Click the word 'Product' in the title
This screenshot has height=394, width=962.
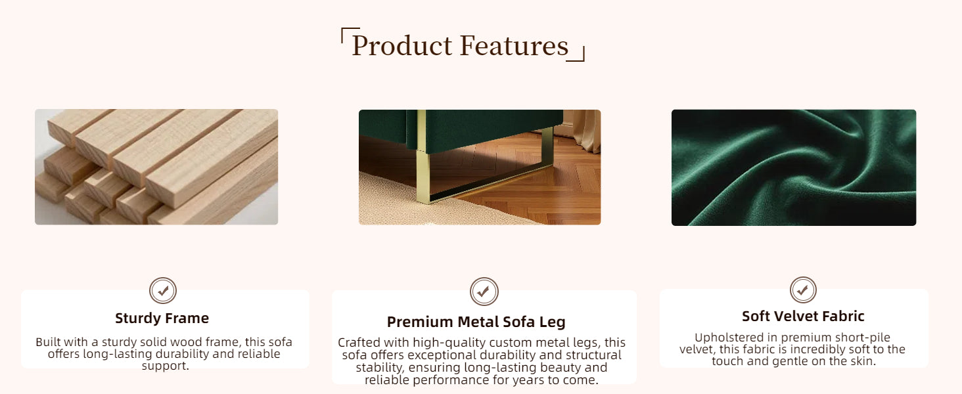point(402,46)
